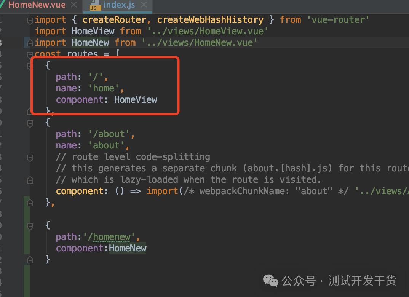Close the HomeNew.vue tab
The width and height of the screenshot is (409, 297).
coord(74,5)
